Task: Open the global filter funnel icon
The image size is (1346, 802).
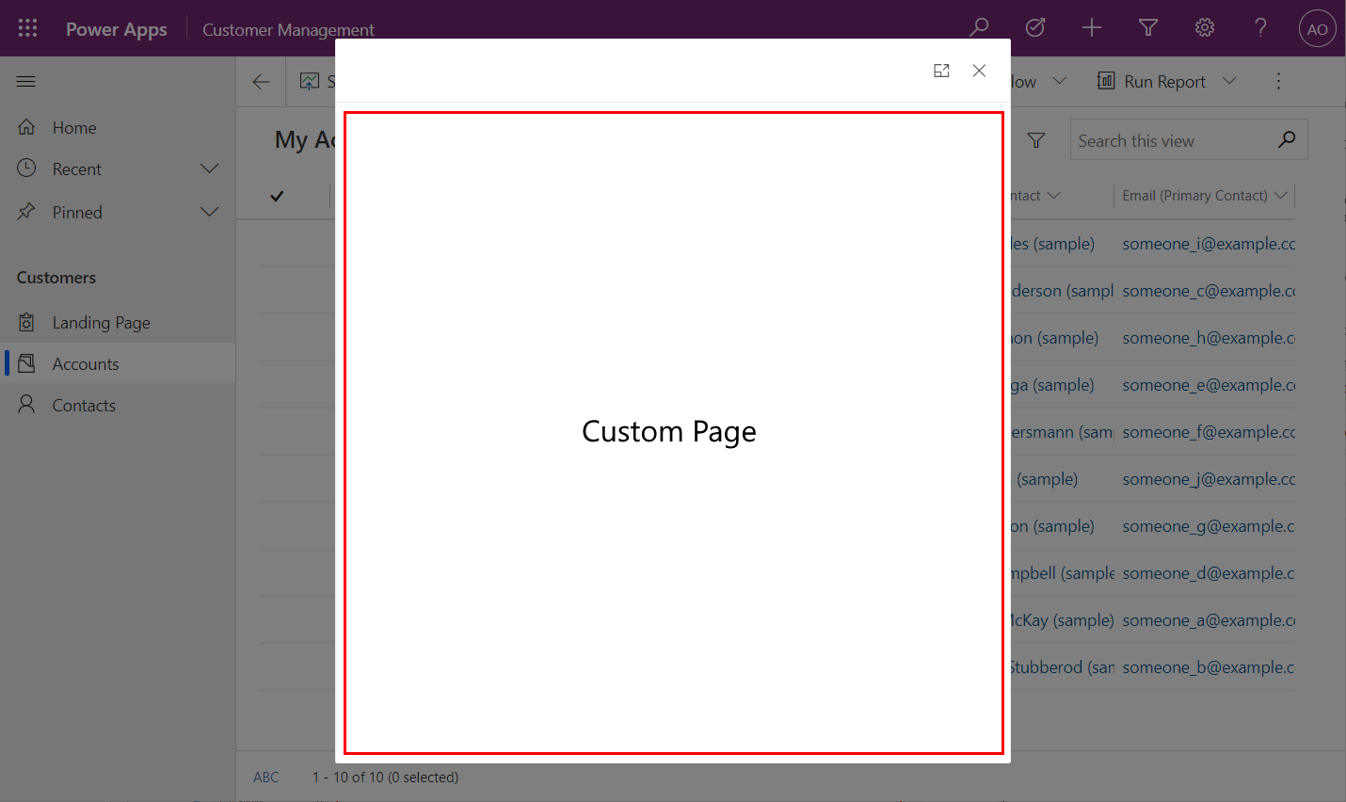Action: [x=1147, y=27]
